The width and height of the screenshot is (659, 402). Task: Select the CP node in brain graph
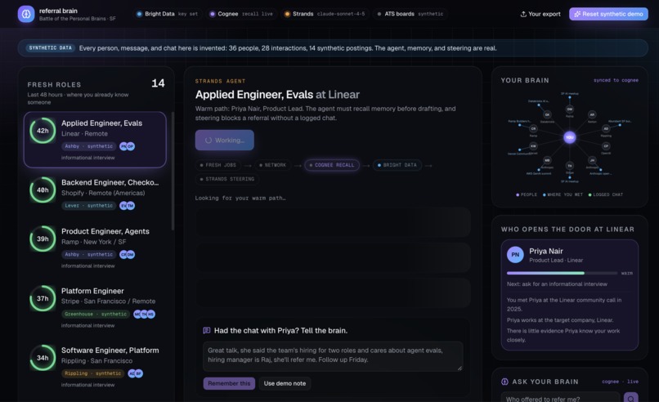606,146
